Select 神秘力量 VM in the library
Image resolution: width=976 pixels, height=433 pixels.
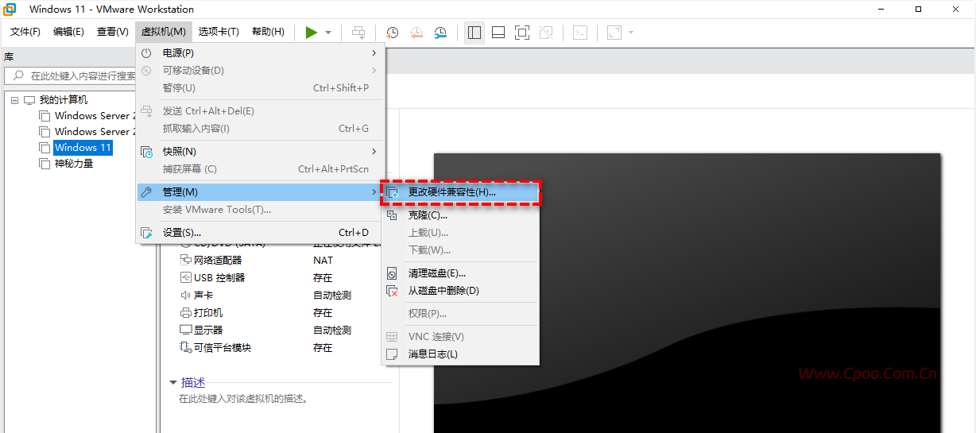click(74, 164)
